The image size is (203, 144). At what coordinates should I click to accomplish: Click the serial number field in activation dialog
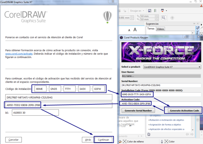click(x=59, y=97)
